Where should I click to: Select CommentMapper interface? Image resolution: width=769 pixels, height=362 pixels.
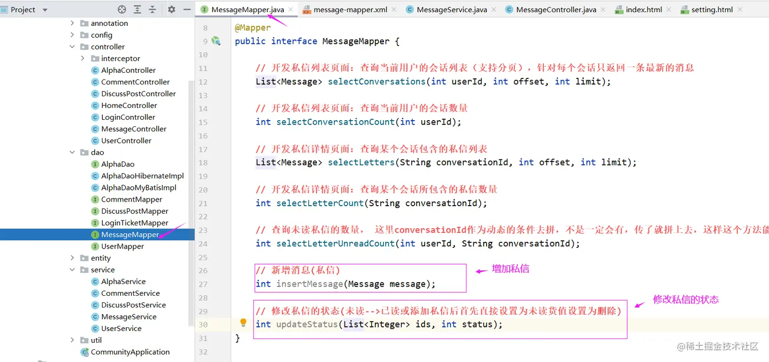(x=132, y=199)
